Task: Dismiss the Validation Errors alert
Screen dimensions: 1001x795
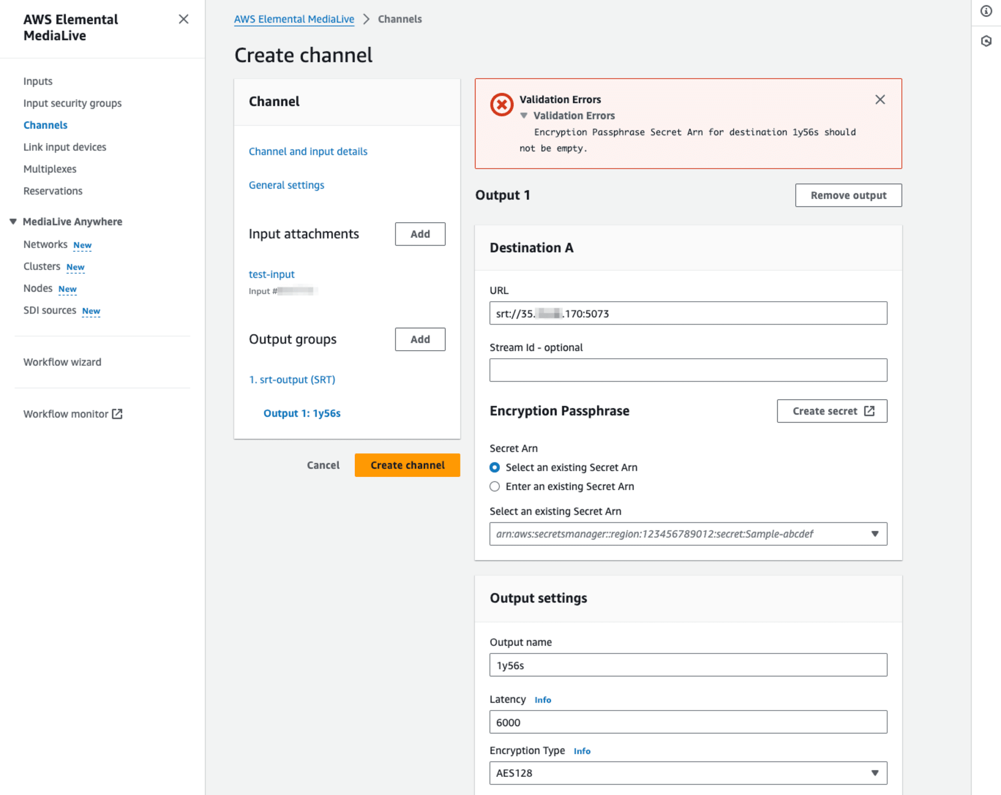Action: click(x=880, y=100)
